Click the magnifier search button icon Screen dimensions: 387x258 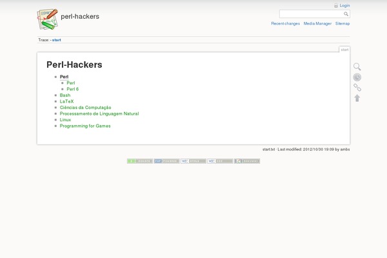click(346, 14)
